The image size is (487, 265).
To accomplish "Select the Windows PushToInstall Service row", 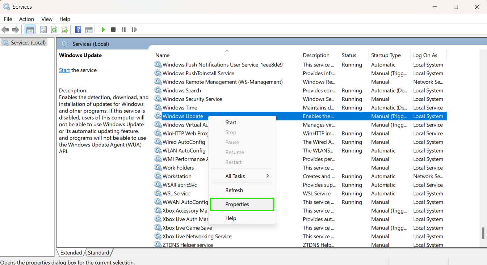I will click(x=300, y=73).
